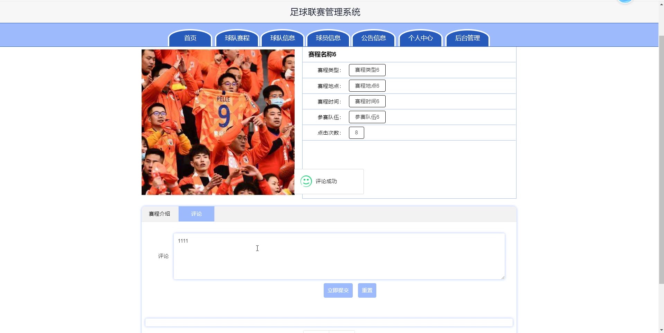Image resolution: width=664 pixels, height=333 pixels.
Task: Click the smiley face success icon
Action: (306, 181)
